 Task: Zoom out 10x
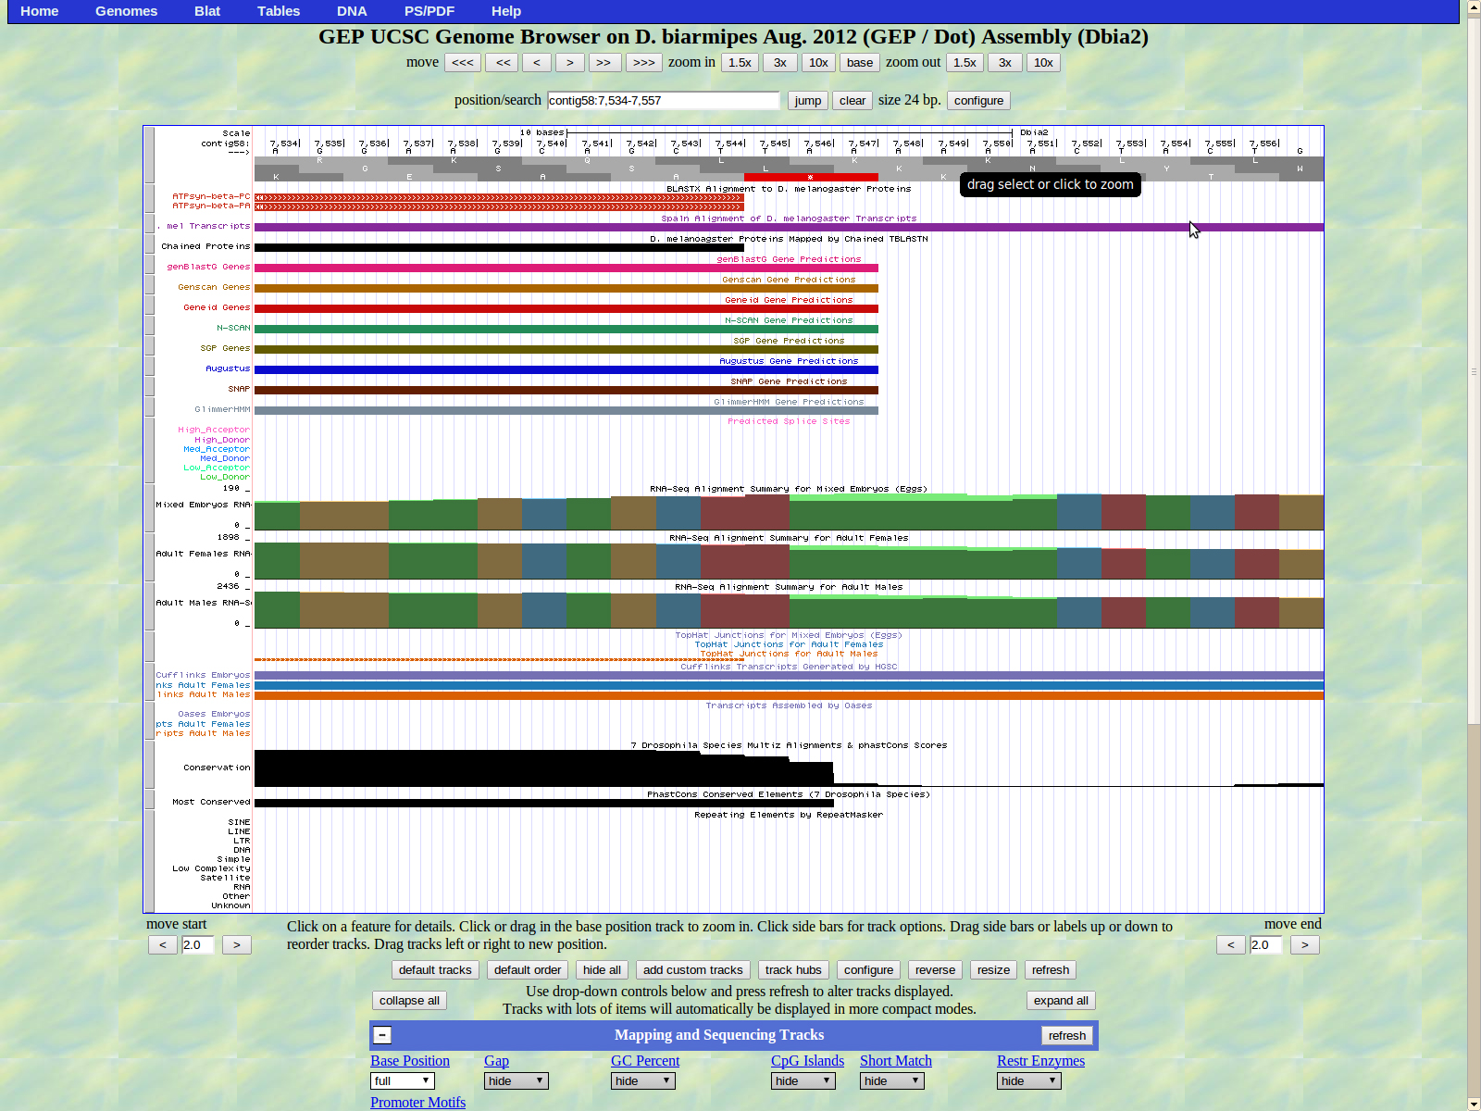(1043, 63)
